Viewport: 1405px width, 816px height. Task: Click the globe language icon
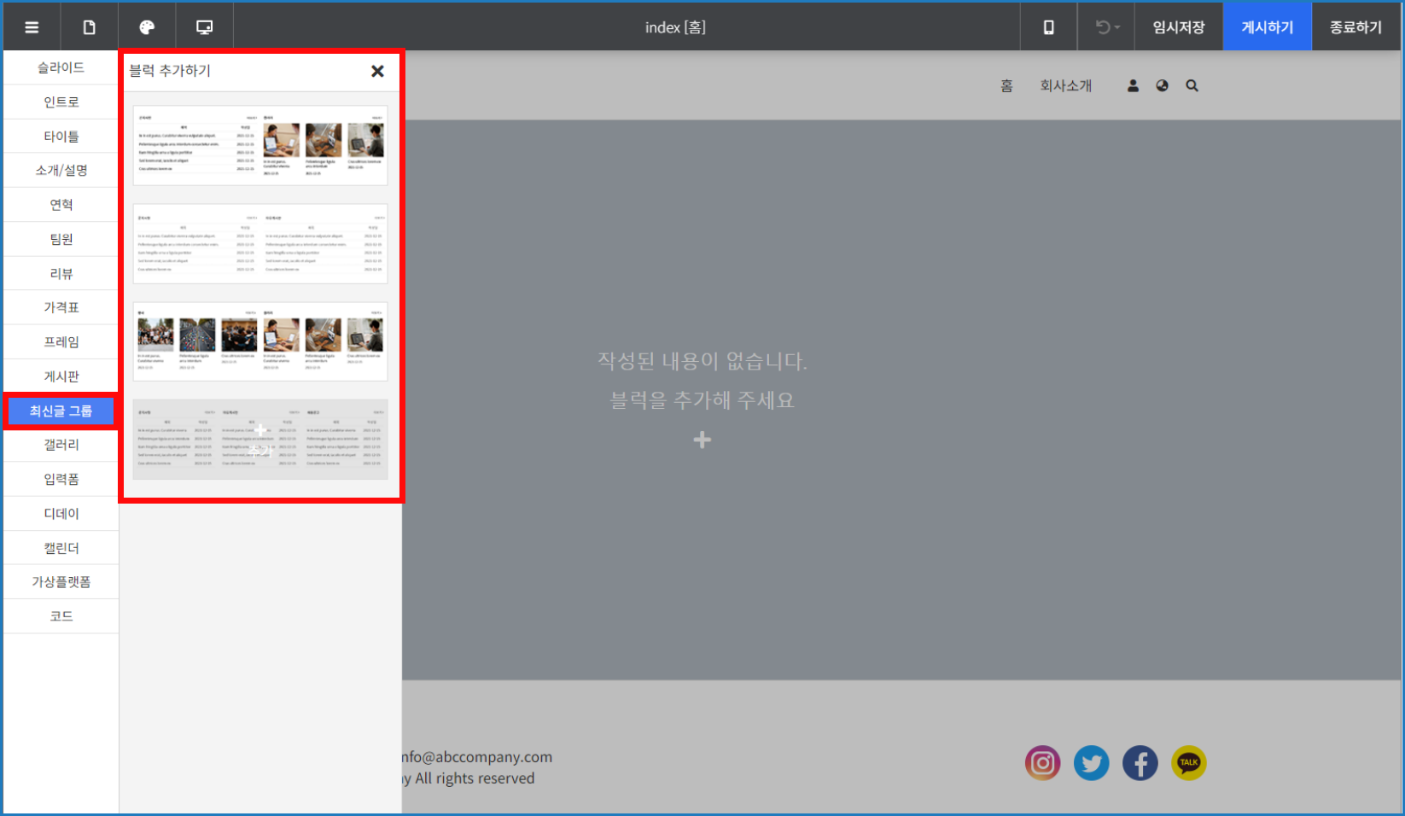point(1162,85)
